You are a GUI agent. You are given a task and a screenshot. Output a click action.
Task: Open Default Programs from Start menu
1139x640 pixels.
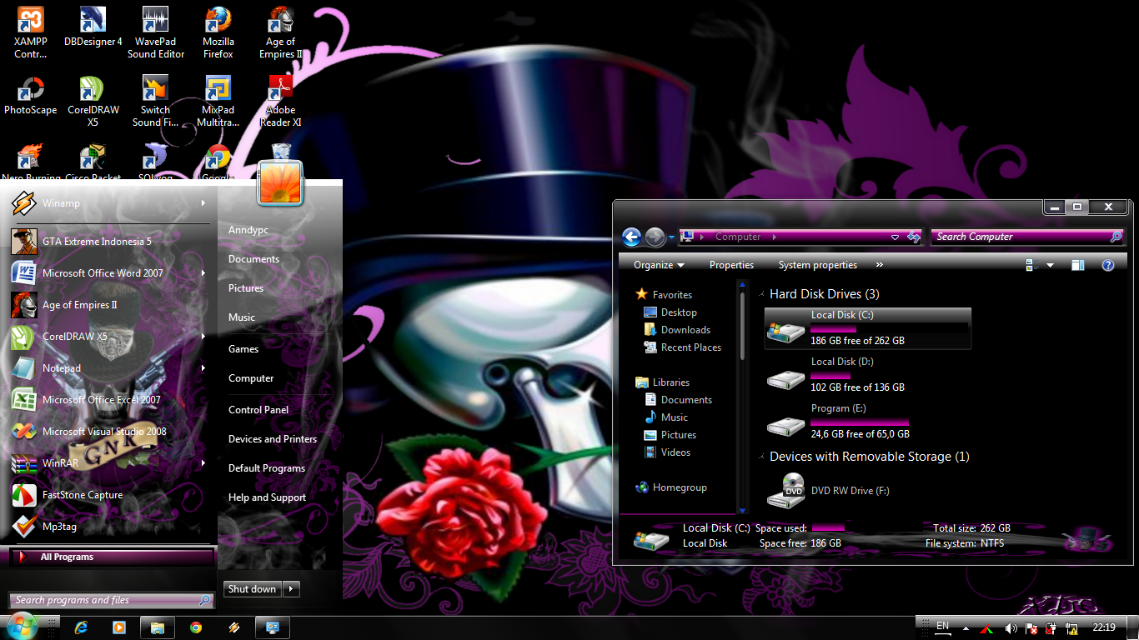267,468
